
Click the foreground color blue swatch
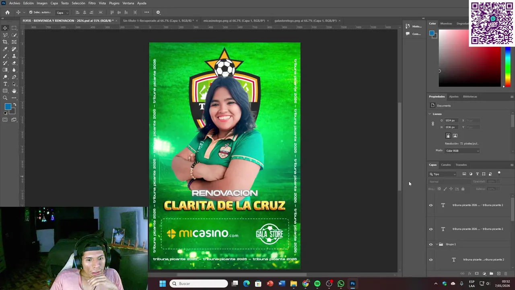pos(8,107)
